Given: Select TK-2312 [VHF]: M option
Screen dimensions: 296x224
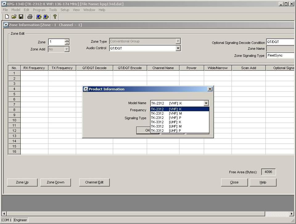Looking at the screenshot, I should tap(179, 113).
